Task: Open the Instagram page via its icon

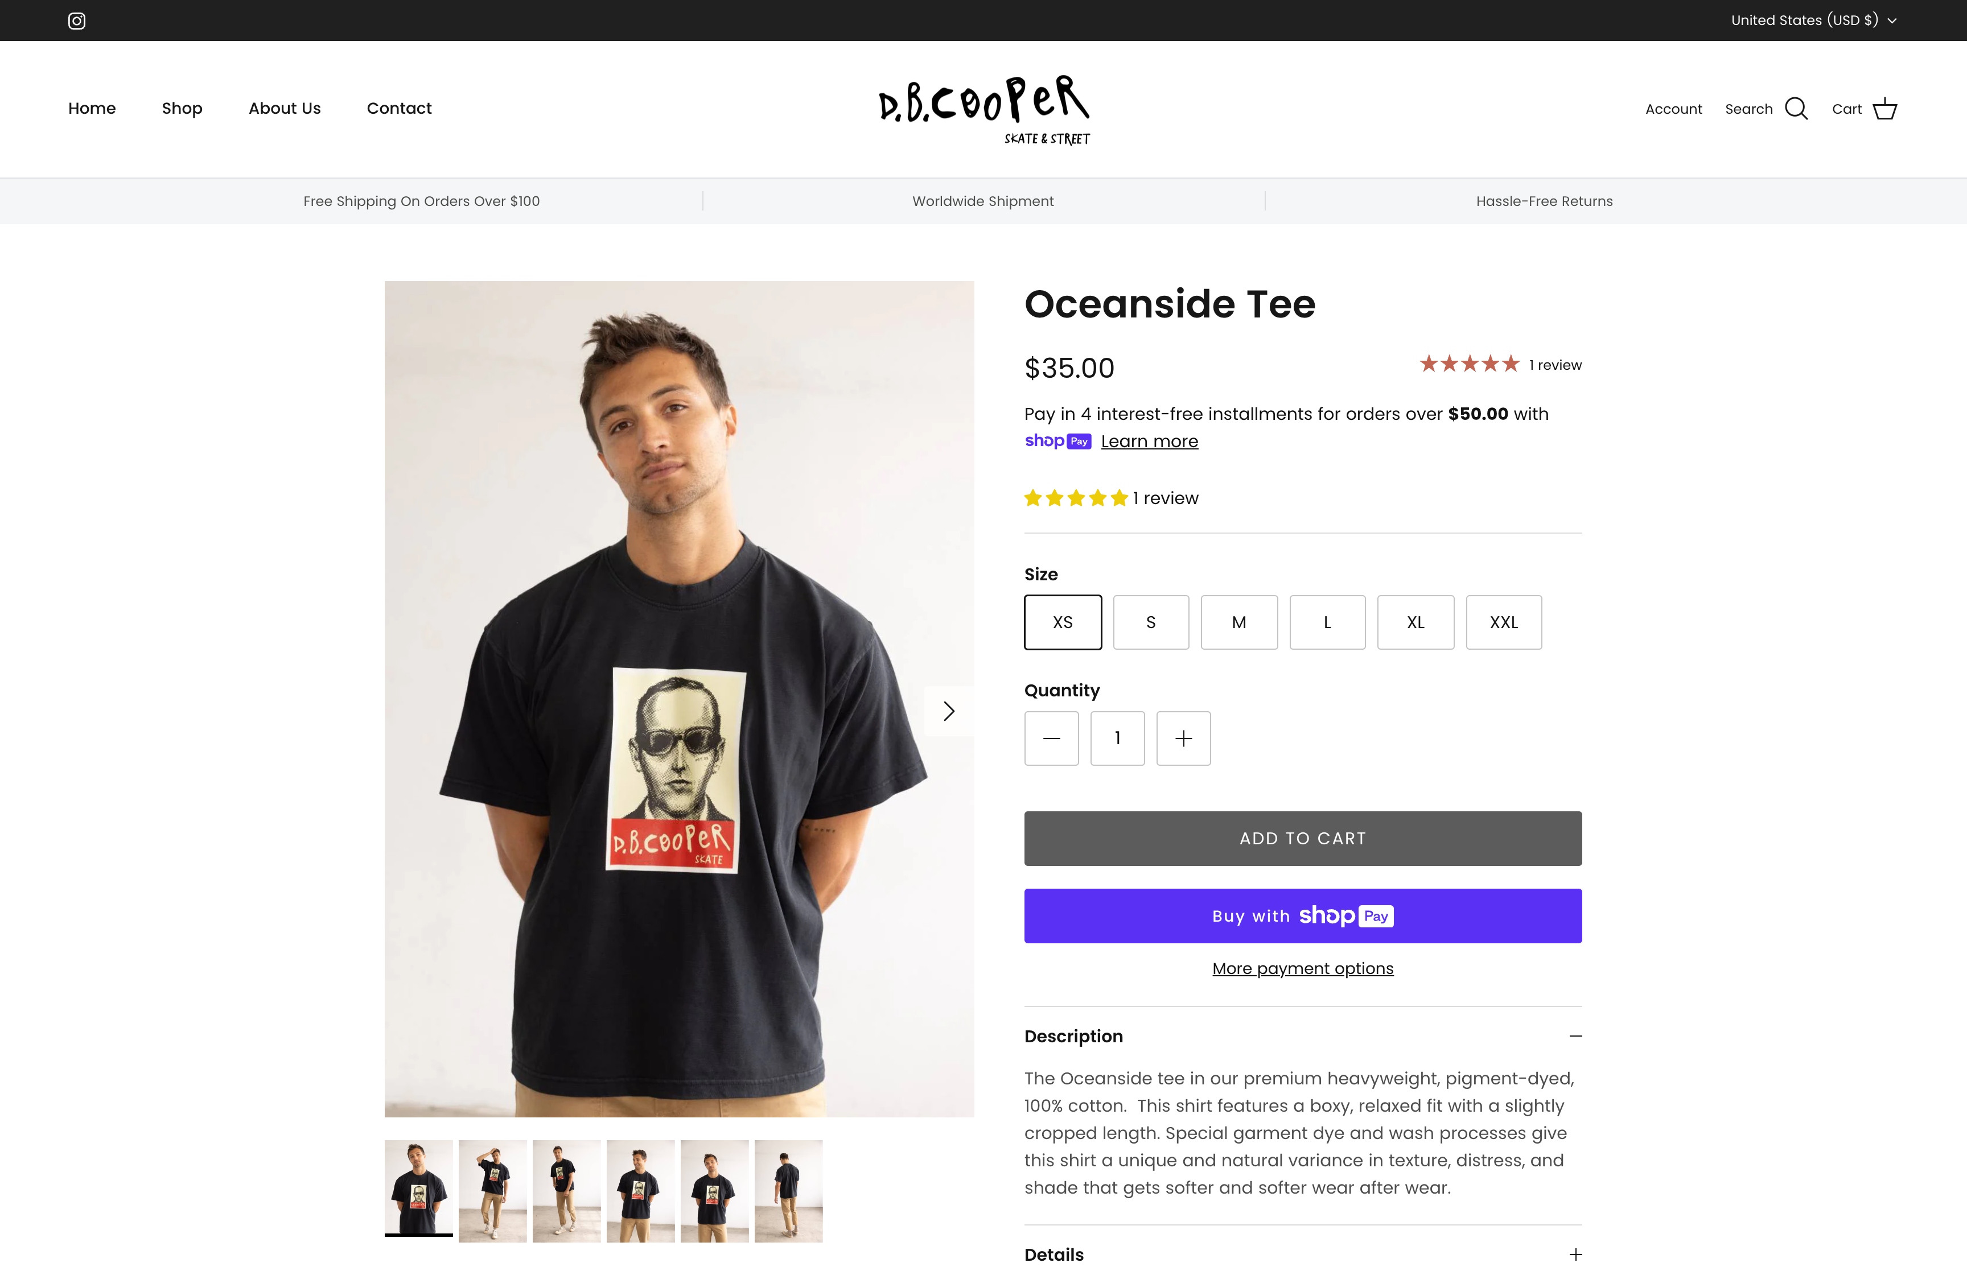Action: point(77,20)
